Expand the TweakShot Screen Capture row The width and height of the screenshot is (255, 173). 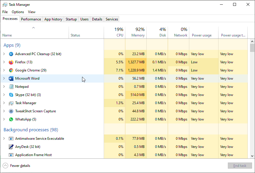tap(4, 111)
